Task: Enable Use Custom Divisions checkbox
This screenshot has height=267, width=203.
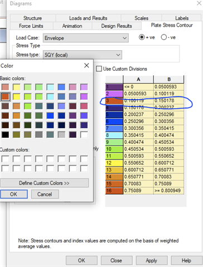Action: coord(99,69)
